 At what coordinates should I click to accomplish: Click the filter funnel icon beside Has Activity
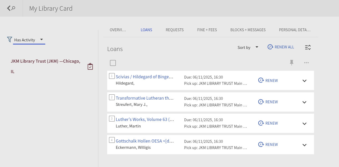[x=10, y=40]
